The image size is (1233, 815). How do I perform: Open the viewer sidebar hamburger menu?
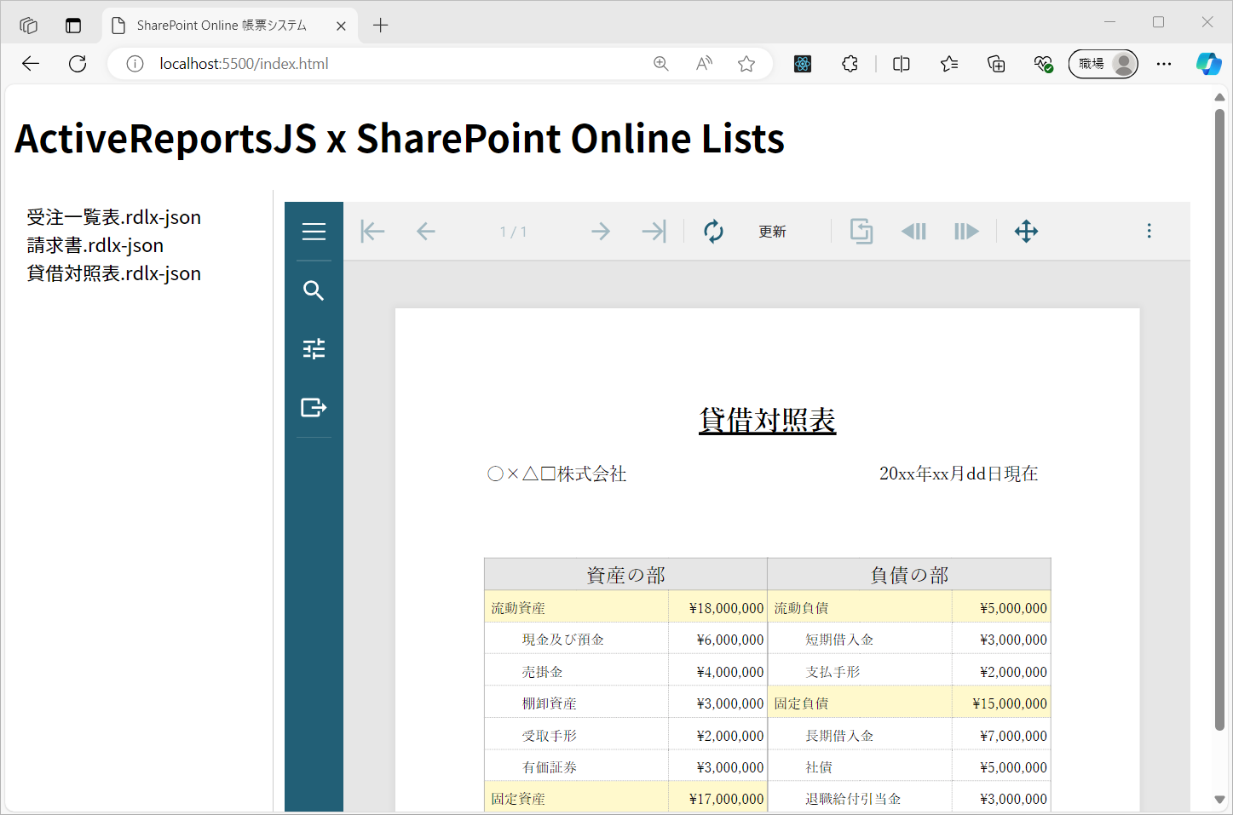(314, 231)
